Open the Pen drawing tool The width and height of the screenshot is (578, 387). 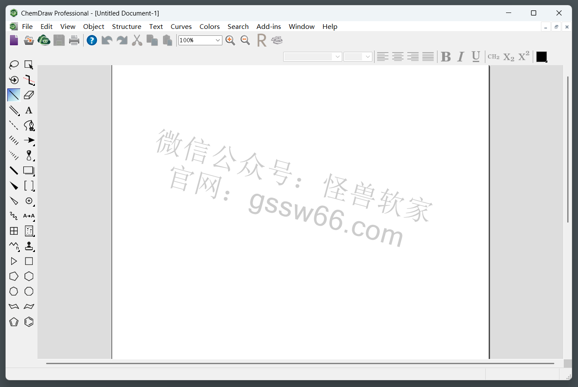click(29, 126)
